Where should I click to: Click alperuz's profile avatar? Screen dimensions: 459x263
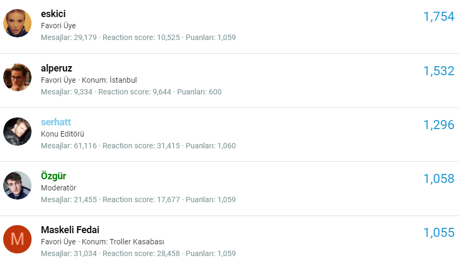coord(18,78)
